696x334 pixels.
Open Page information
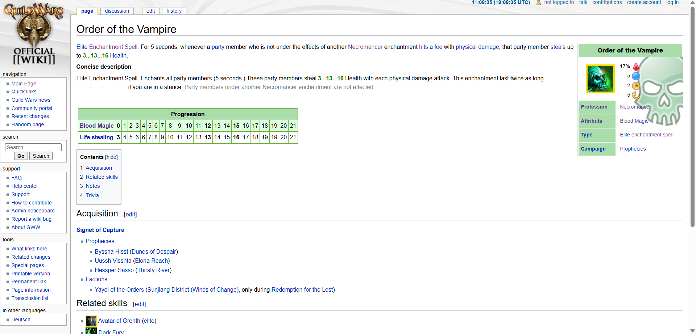[31, 290]
